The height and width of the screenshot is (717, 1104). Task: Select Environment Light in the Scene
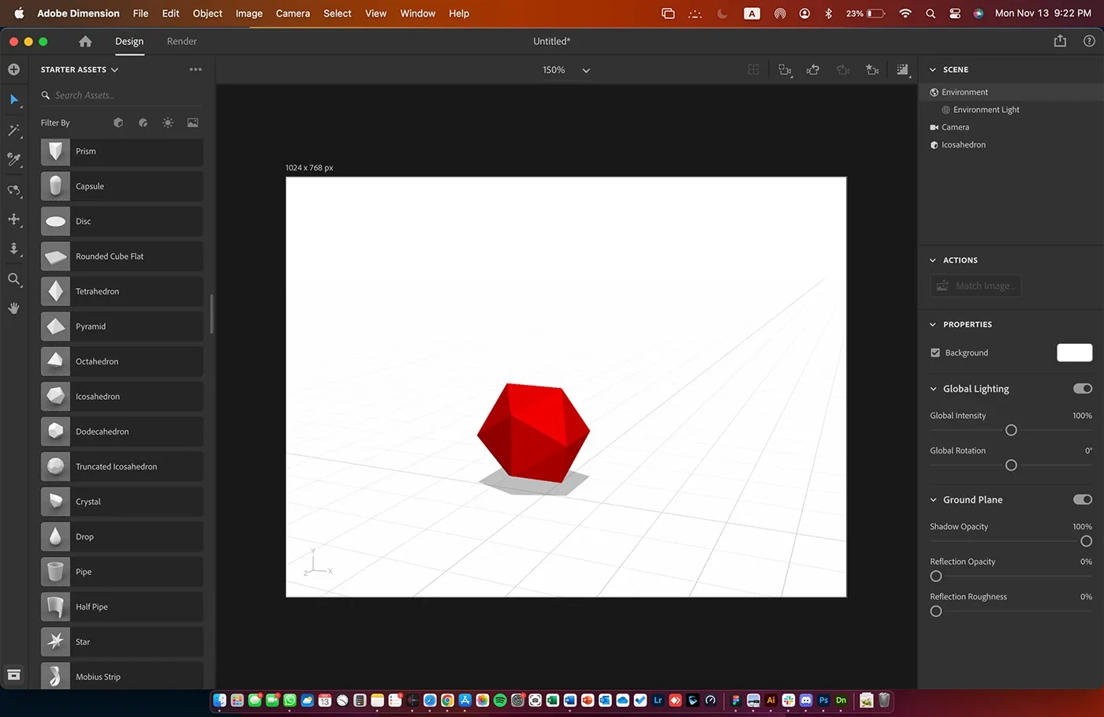[1011, 110]
